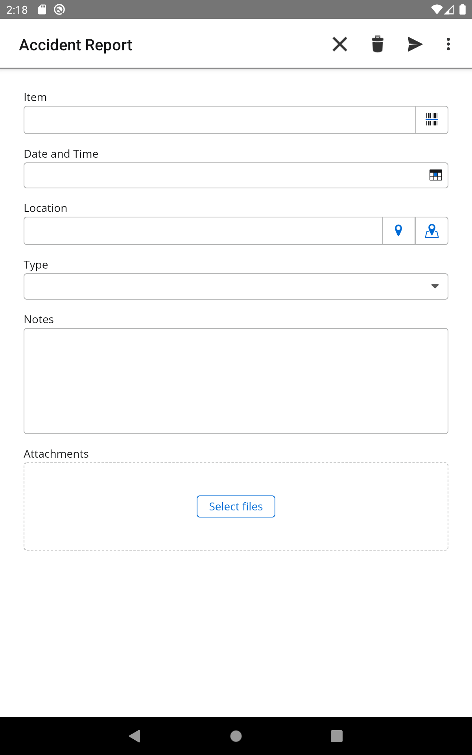Focus the Notes text area

[x=236, y=381]
